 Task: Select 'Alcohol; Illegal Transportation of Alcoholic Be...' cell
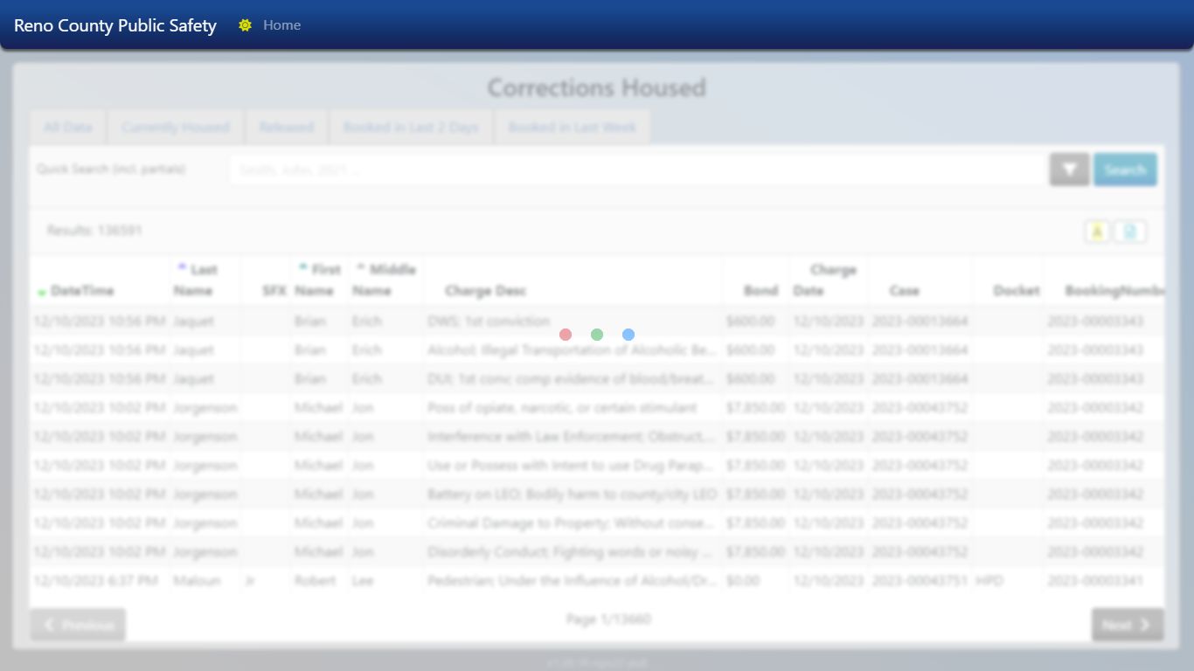(573, 350)
